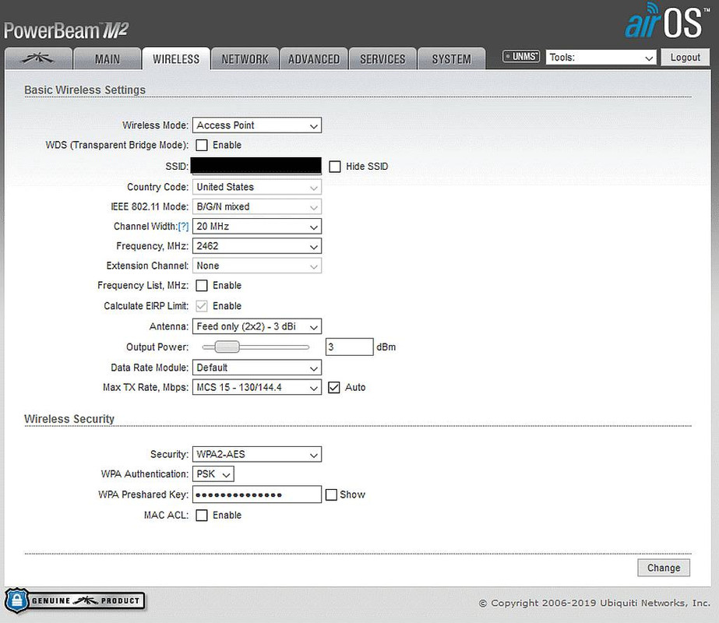The height and width of the screenshot is (623, 719).
Task: Open the Tools dropdown
Action: [x=601, y=58]
